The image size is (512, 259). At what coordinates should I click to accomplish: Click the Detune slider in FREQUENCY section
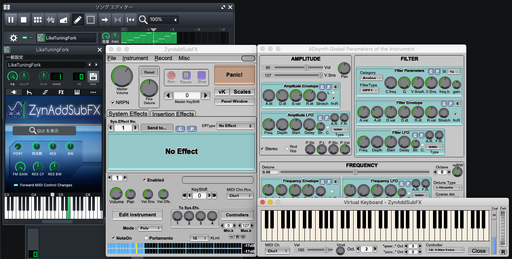pyautogui.click(x=356, y=172)
